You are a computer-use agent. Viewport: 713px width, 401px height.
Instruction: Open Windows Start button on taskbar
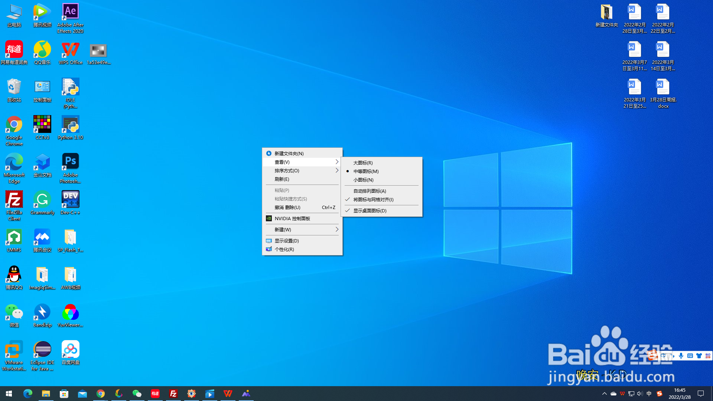9,394
